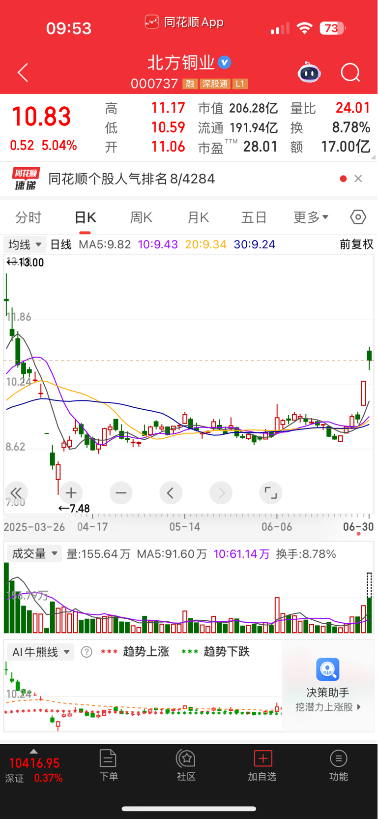Tap the current price 10.83
This screenshot has width=378, height=819.
41,117
